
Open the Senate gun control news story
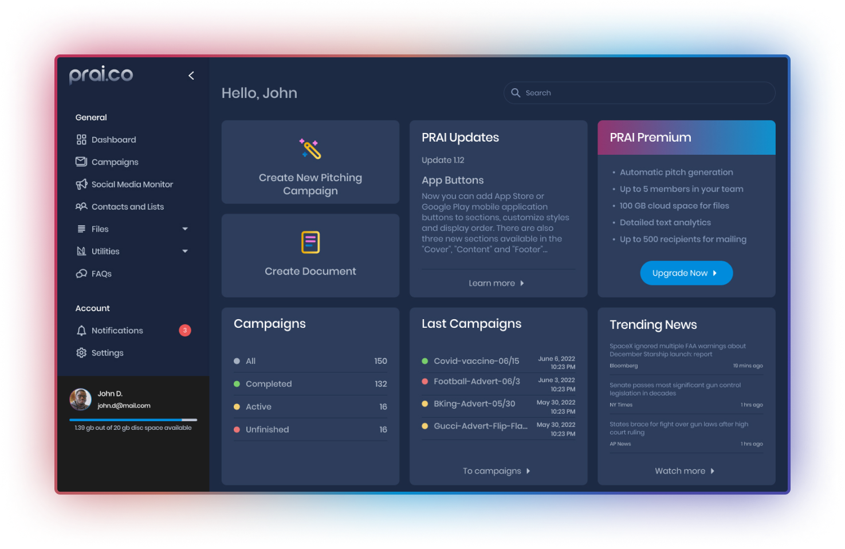coord(686,395)
